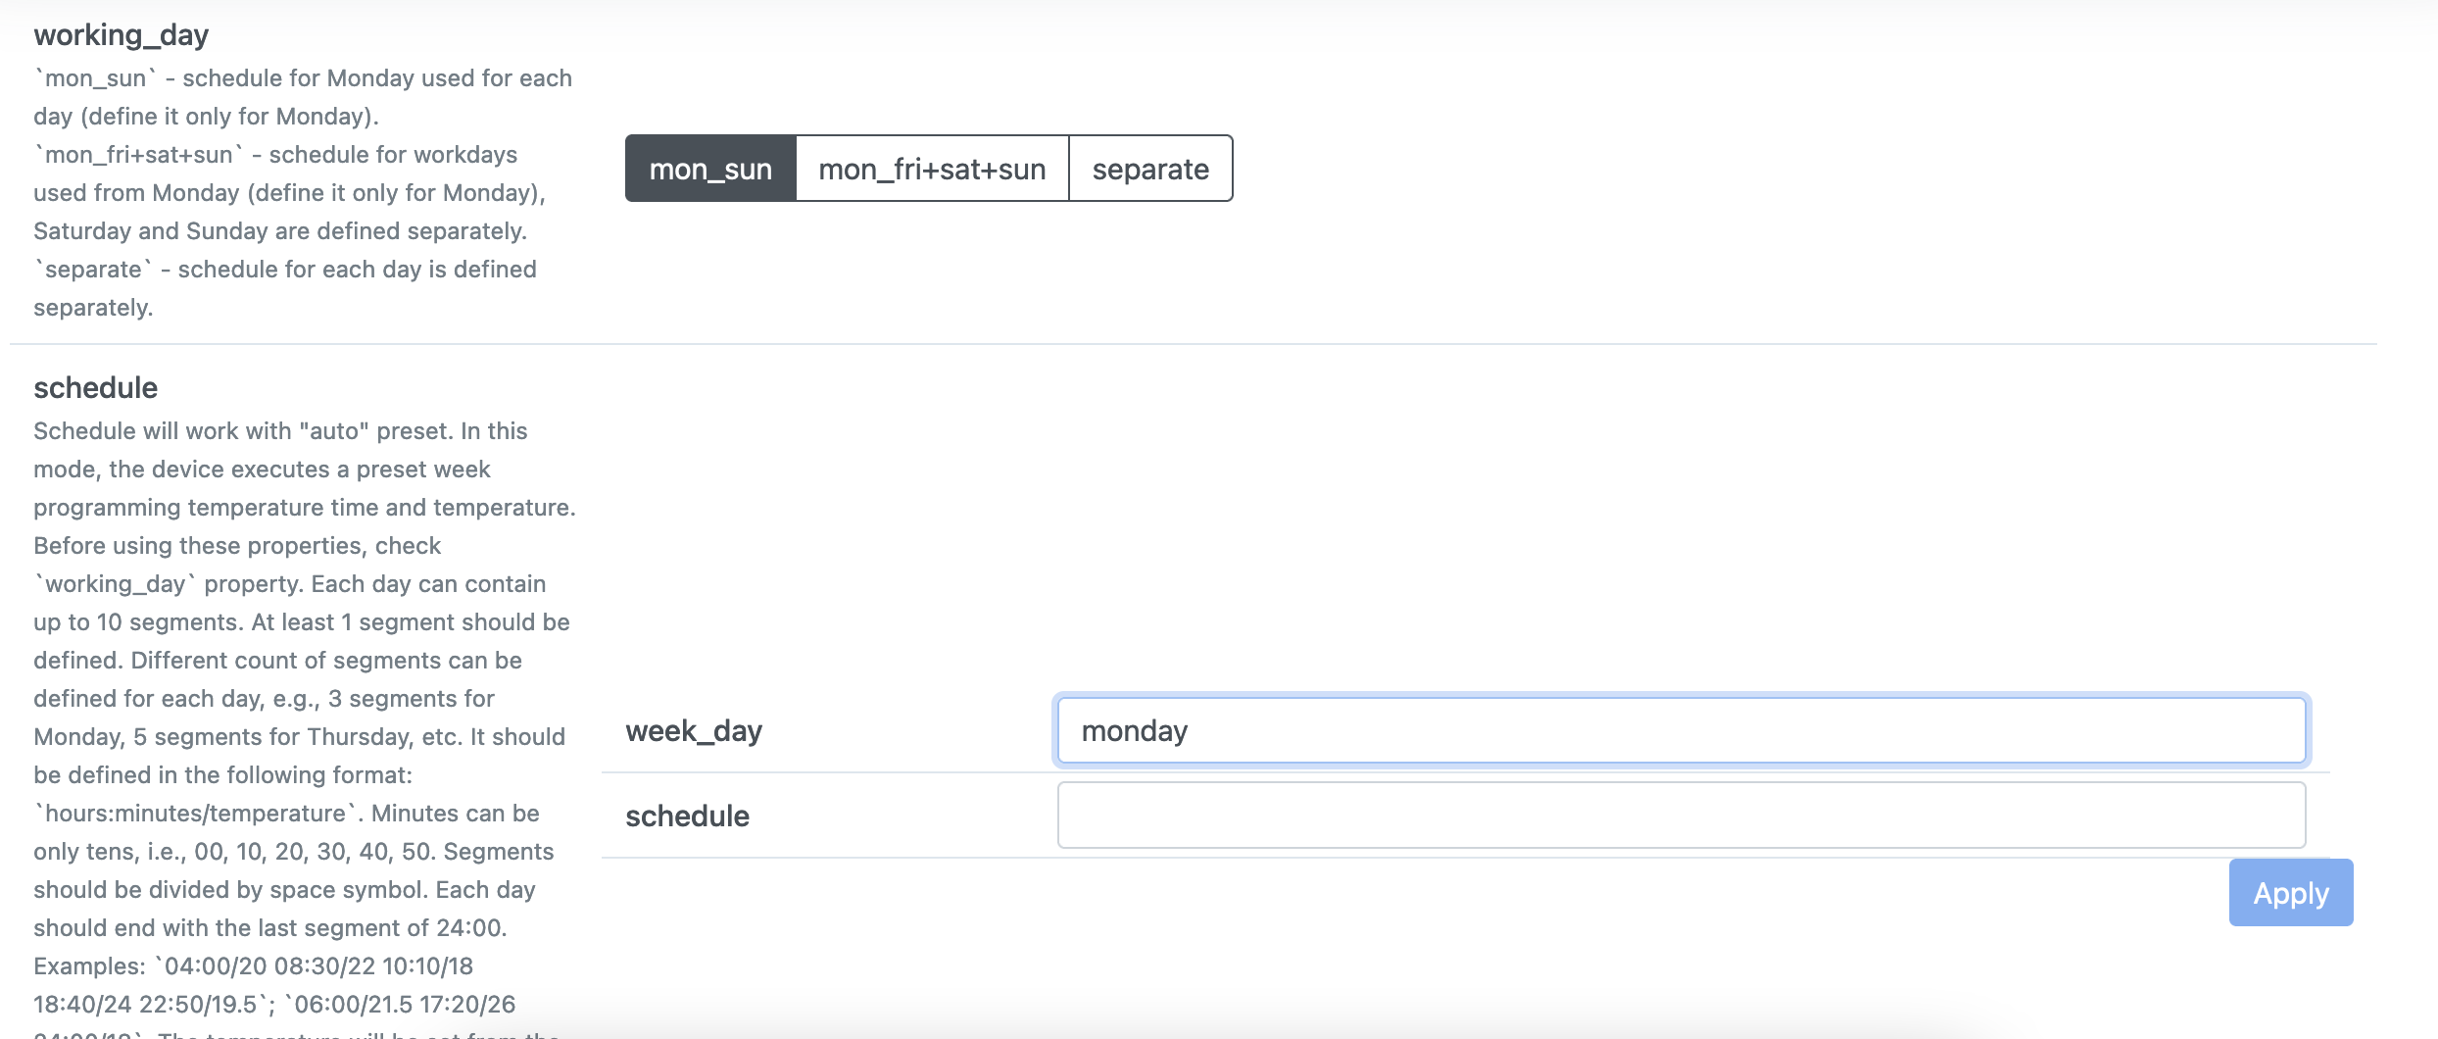Click the working_day section heading

click(122, 34)
